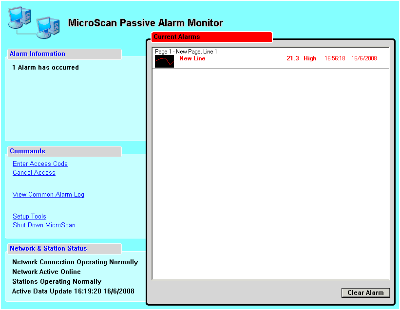
Task: Click 'Stations Operating Normally' status line
Action: 57,281
